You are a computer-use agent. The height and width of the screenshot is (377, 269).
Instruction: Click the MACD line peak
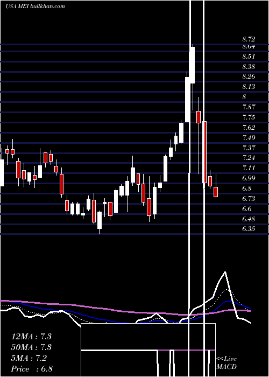[x=225, y=272]
